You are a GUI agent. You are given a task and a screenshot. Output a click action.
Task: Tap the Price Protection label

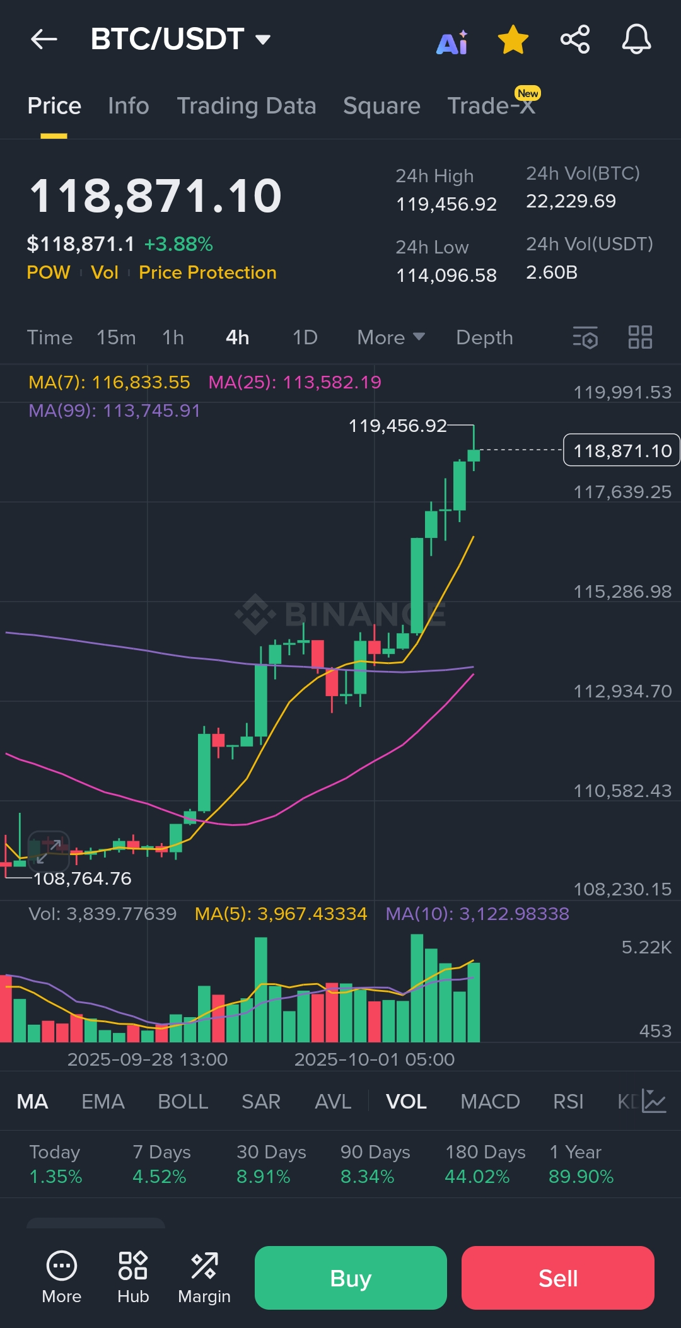[x=207, y=272]
